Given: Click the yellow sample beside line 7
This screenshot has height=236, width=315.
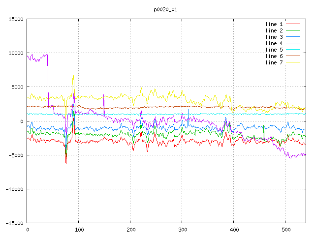Looking at the screenshot, I should coord(293,62).
